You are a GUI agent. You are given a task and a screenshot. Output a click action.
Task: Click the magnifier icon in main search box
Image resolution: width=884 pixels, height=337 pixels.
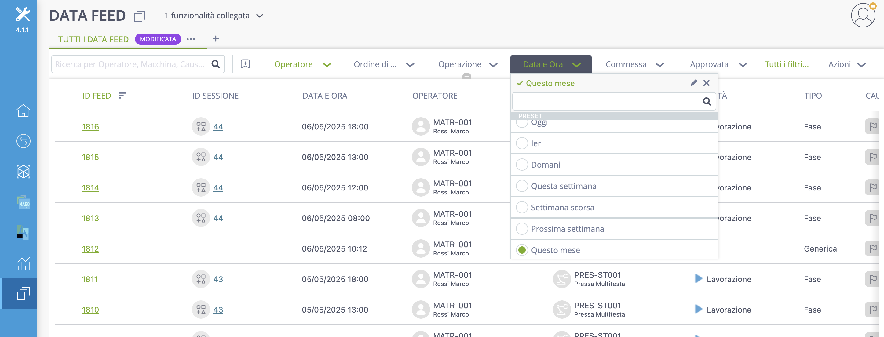[x=216, y=64]
